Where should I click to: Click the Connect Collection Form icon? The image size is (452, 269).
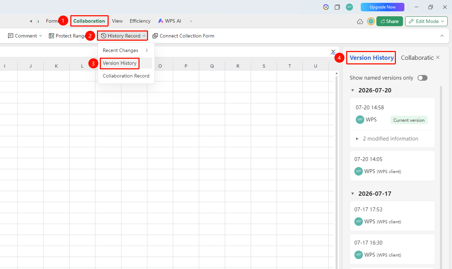coord(155,36)
